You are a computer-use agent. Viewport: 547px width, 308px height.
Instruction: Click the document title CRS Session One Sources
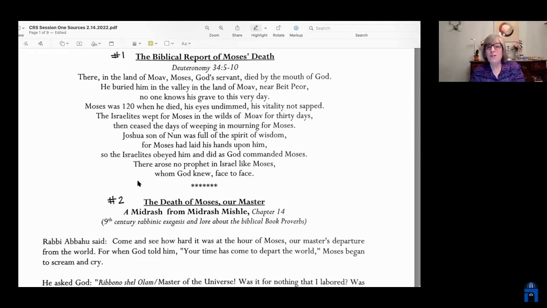coord(73,27)
